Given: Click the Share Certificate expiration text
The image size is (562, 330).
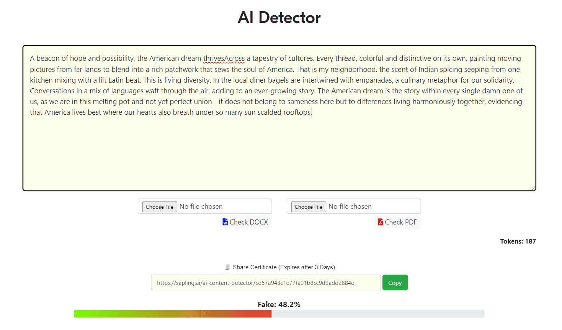Looking at the screenshot, I should pos(284,267).
